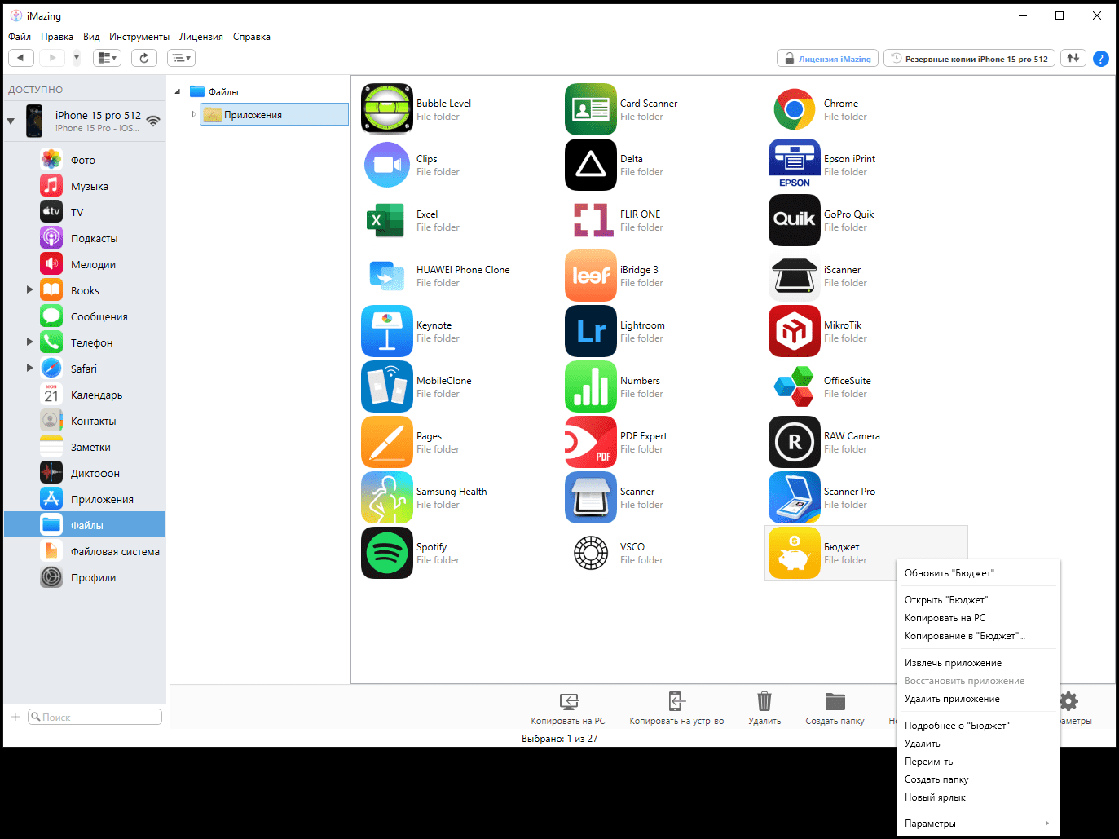Image resolution: width=1119 pixels, height=839 pixels.
Task: Open the VSCO app folder icon
Action: 591,553
